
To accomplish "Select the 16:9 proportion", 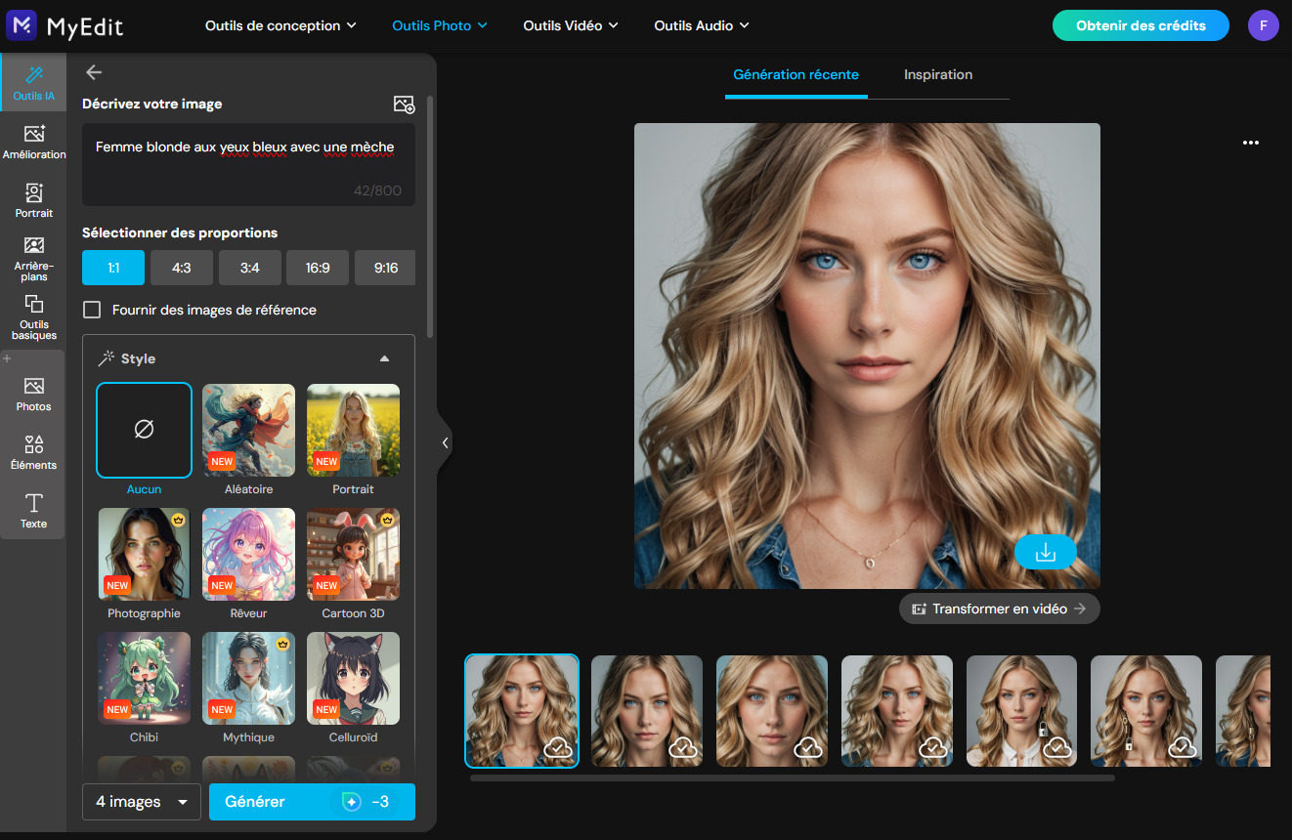I will (x=318, y=268).
